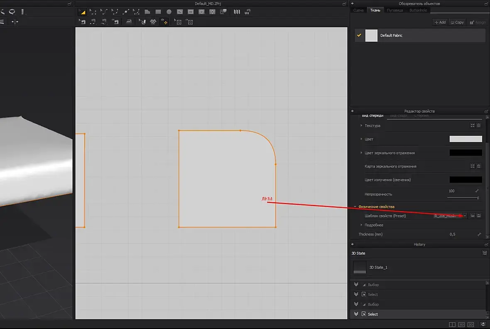Click the add 3D State icon
This screenshot has width=490, height=329.
pyautogui.click(x=484, y=253)
